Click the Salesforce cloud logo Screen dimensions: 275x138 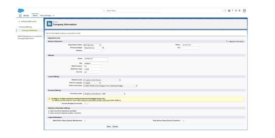pyautogui.click(x=21, y=11)
